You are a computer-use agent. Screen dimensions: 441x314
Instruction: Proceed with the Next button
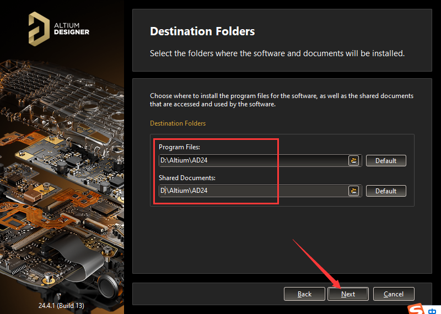[348, 294]
